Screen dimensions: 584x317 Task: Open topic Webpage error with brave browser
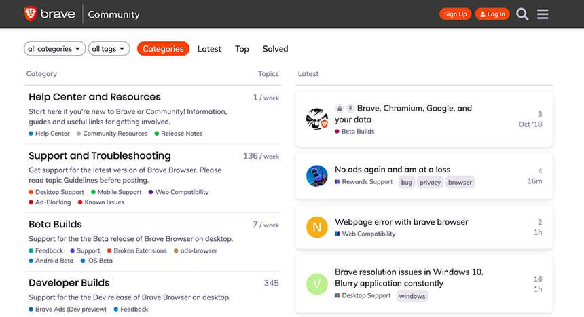401,222
